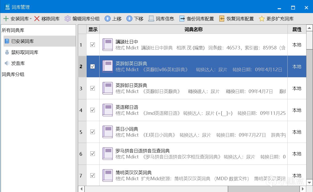Click the blue up-arrow 上移 icon

108,19
